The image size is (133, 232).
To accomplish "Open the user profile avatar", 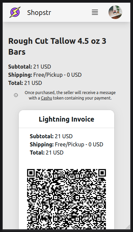I will click(x=115, y=12).
